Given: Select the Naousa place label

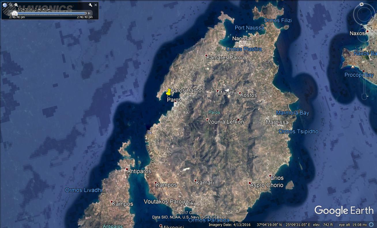Looking at the screenshot, I should 241,39.
